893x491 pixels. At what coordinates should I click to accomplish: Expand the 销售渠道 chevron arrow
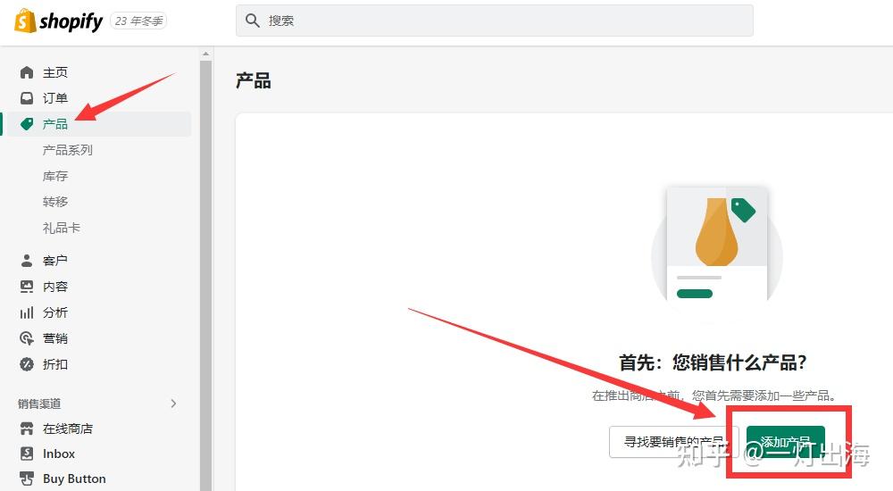click(x=173, y=404)
